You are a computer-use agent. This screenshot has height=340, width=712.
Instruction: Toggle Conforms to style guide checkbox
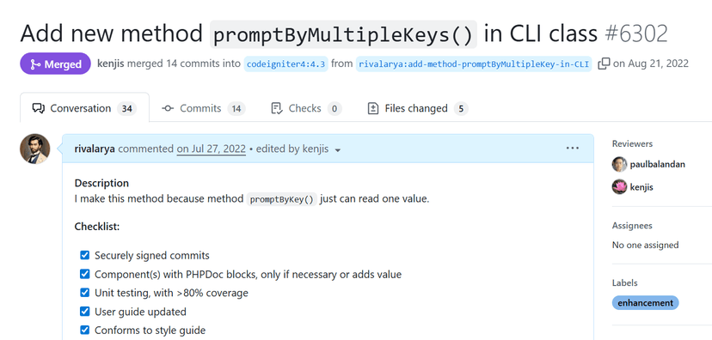click(85, 330)
